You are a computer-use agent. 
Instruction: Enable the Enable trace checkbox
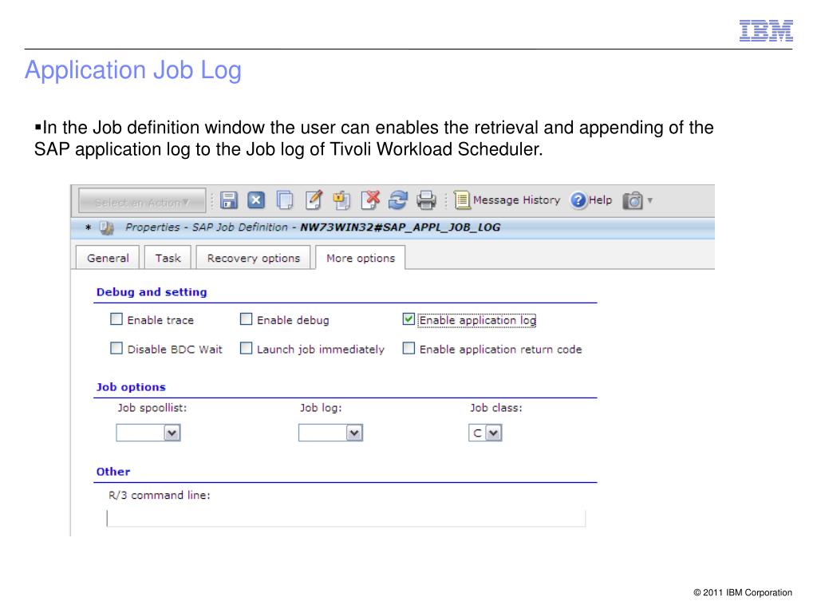point(116,319)
